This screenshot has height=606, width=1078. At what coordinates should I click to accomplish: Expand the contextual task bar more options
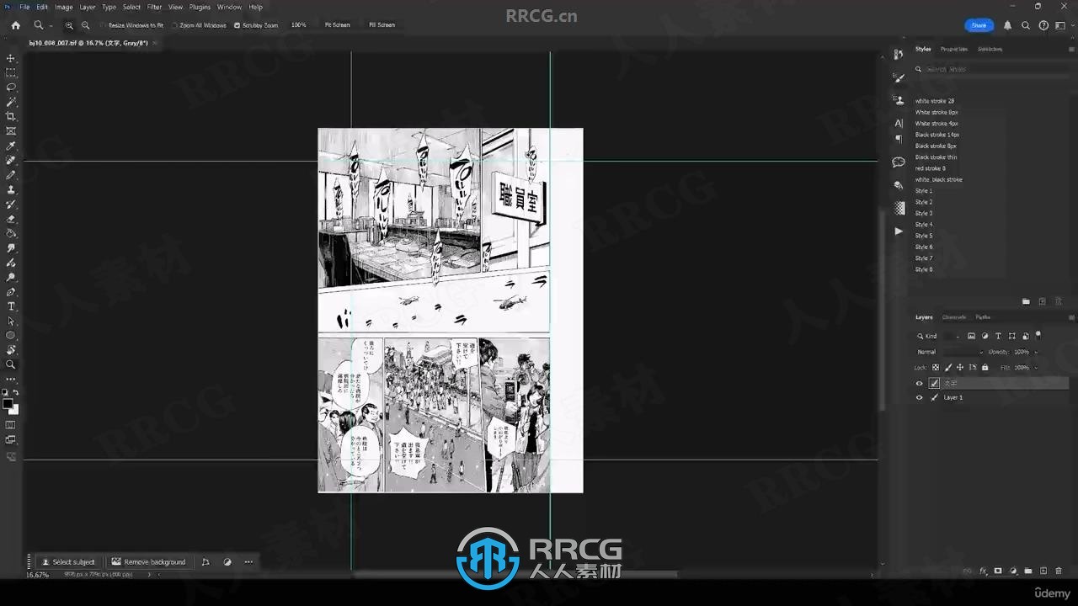click(248, 561)
